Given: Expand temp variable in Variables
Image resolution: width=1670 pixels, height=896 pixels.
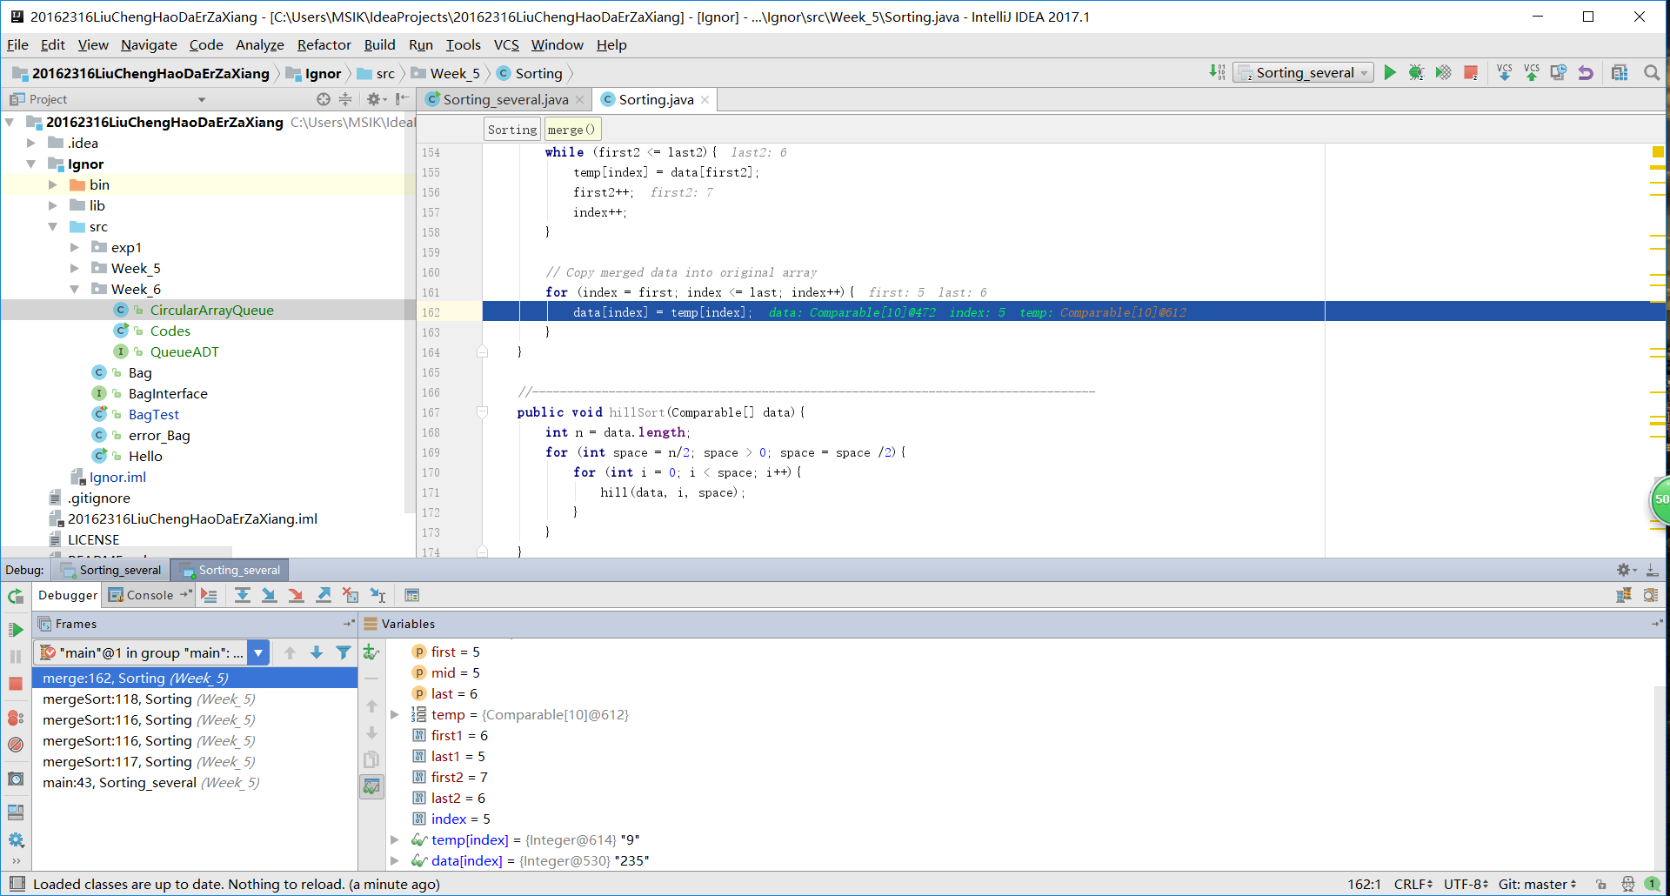Looking at the screenshot, I should 395,714.
